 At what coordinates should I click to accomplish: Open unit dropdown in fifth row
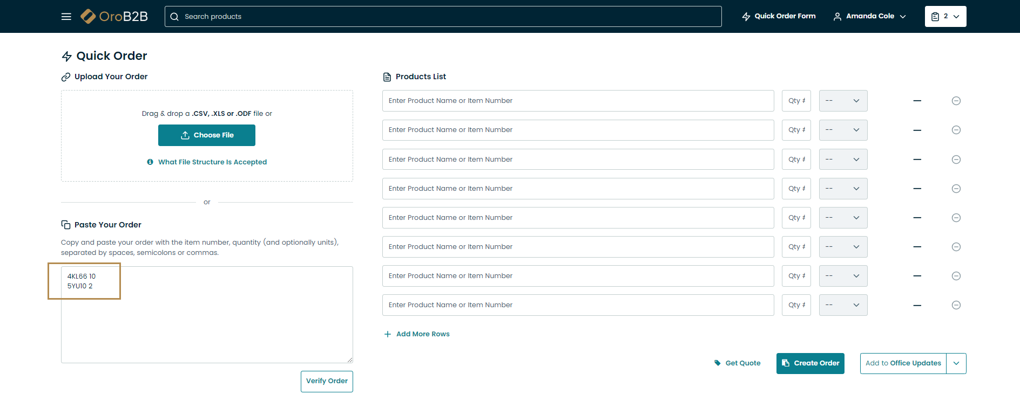pyautogui.click(x=843, y=218)
